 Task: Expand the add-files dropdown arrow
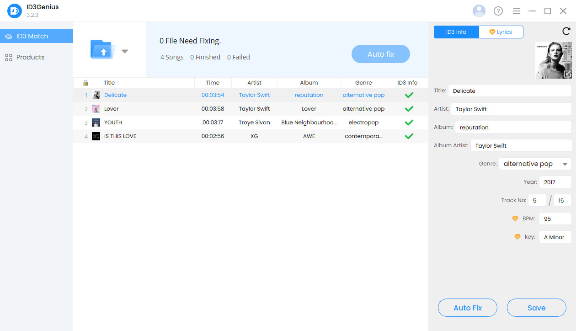[x=125, y=51]
